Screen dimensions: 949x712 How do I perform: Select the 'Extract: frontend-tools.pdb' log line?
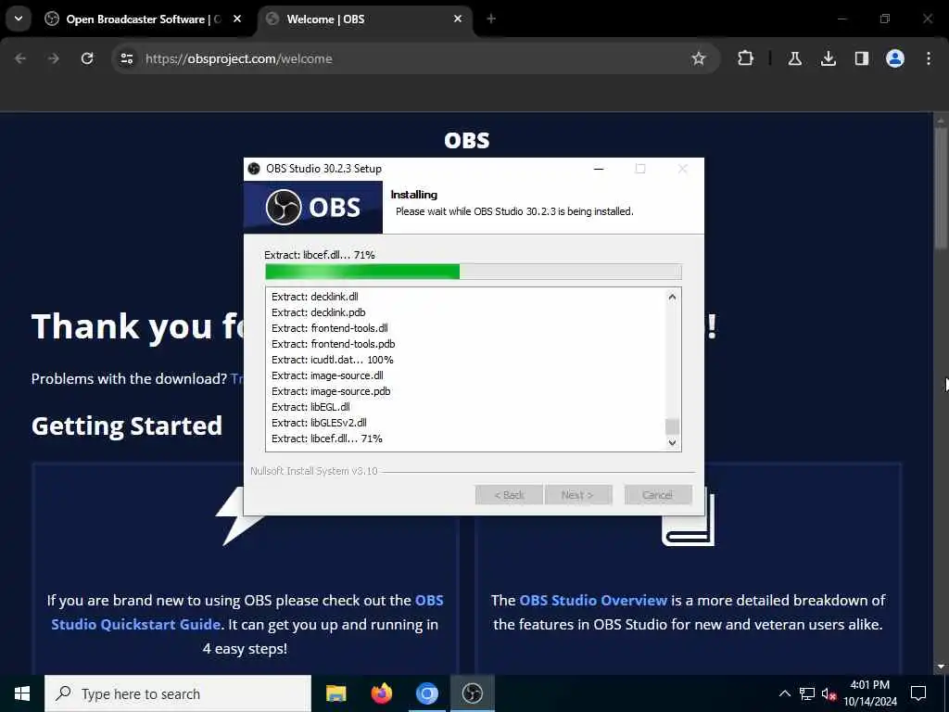click(334, 344)
